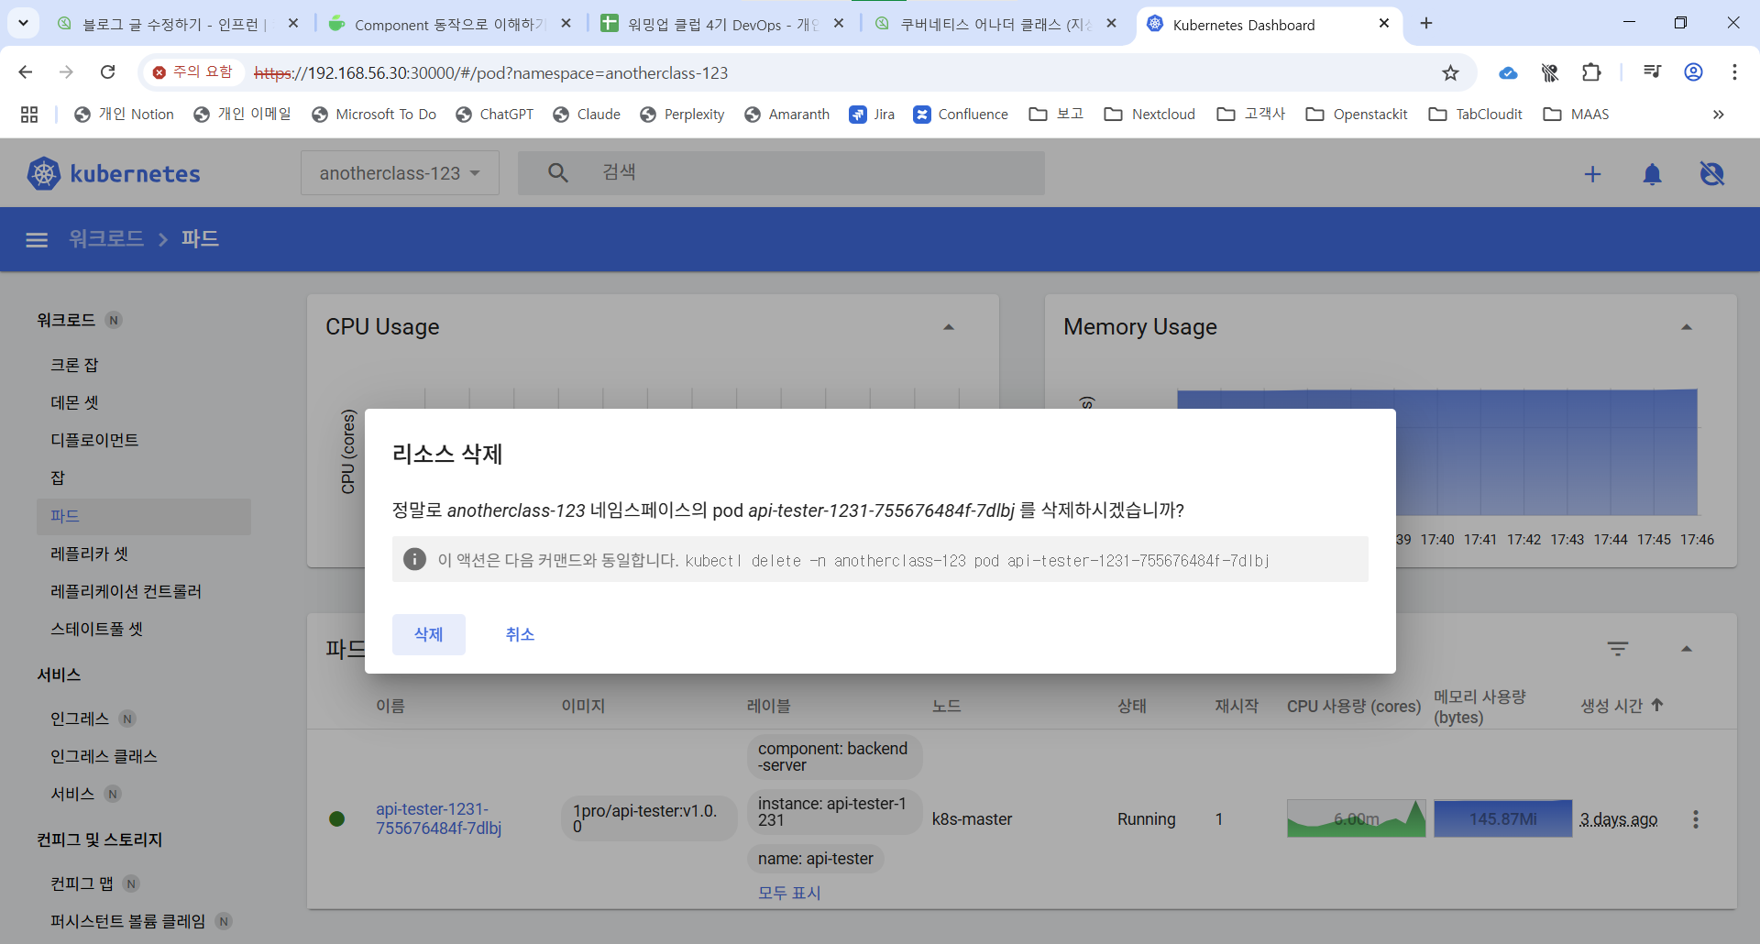Open the 주의 요함 security warning chip

193,72
